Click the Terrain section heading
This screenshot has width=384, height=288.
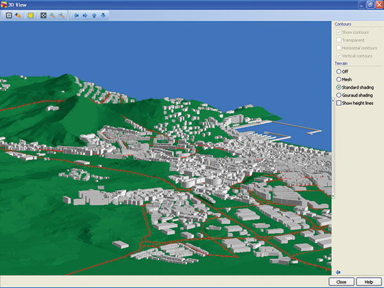[341, 63]
